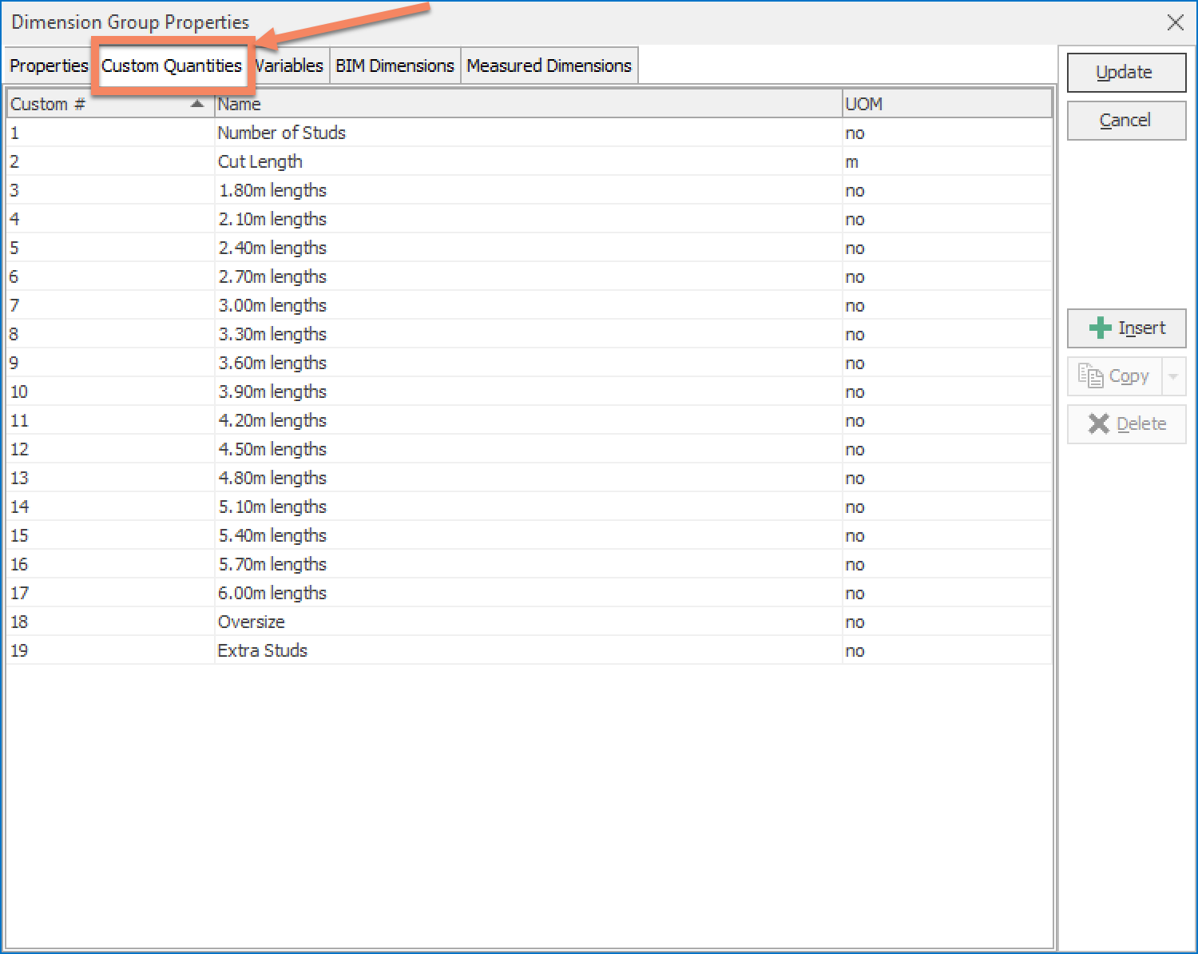Select the 2.10m lengths row

(530, 219)
